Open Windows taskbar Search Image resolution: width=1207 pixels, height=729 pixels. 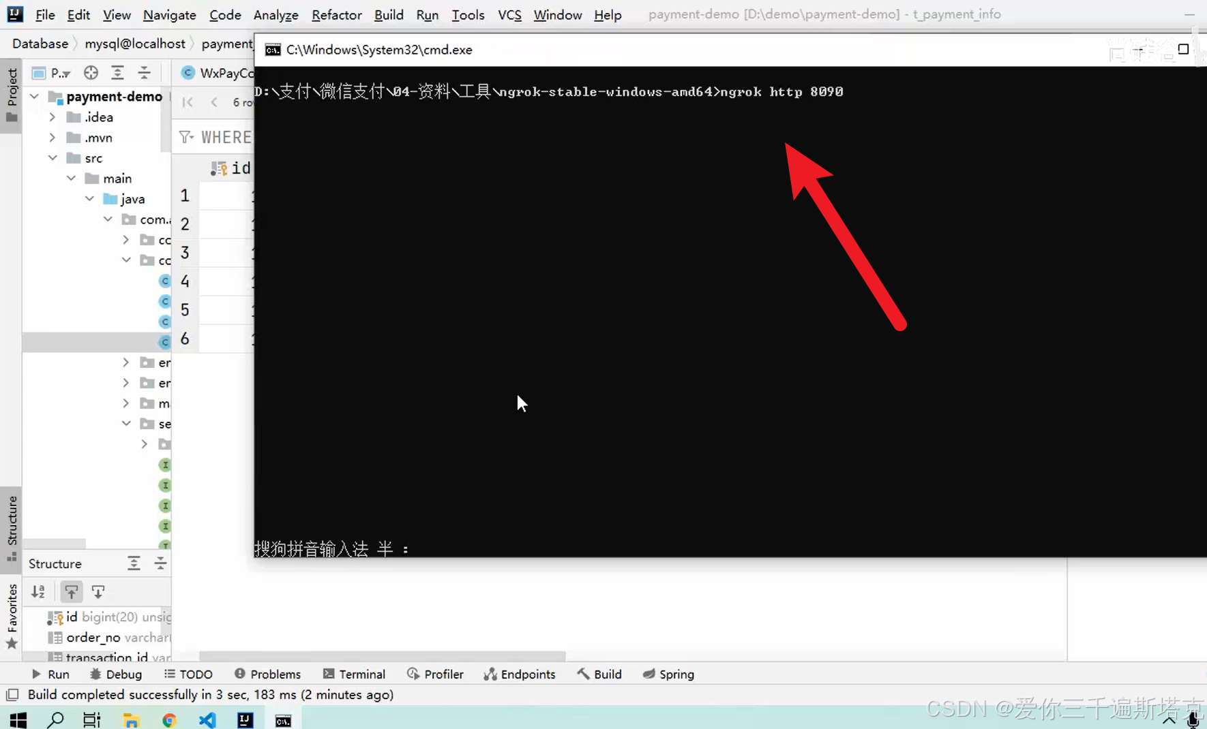click(55, 719)
